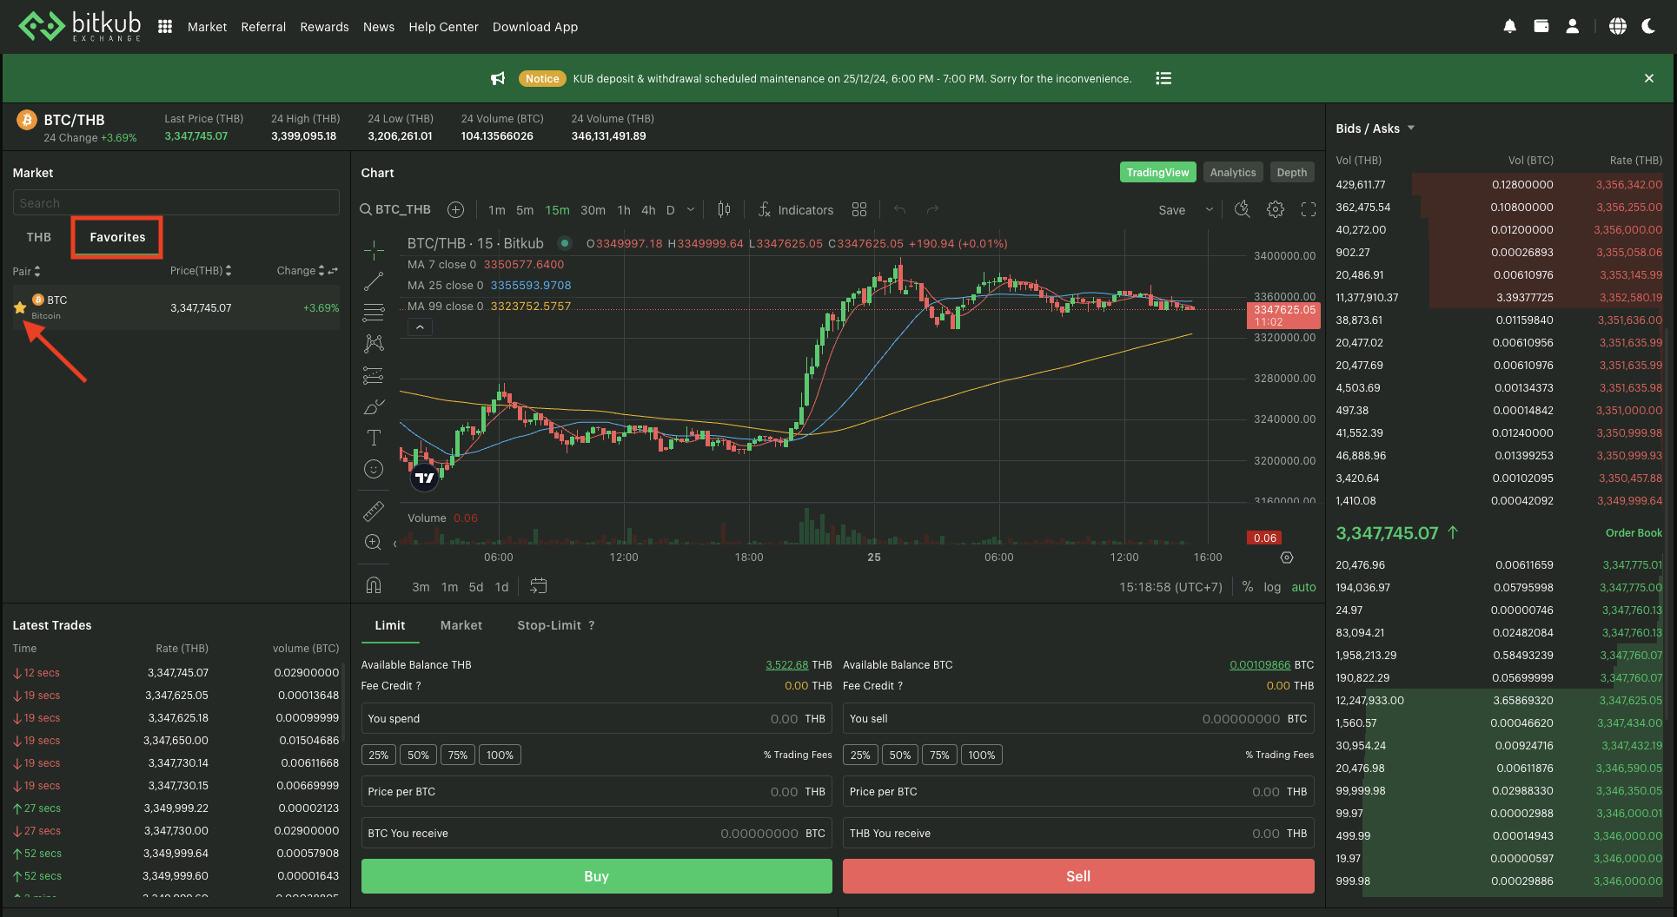Select the text annotation tool
Screen dimensions: 1677x917
coord(374,438)
